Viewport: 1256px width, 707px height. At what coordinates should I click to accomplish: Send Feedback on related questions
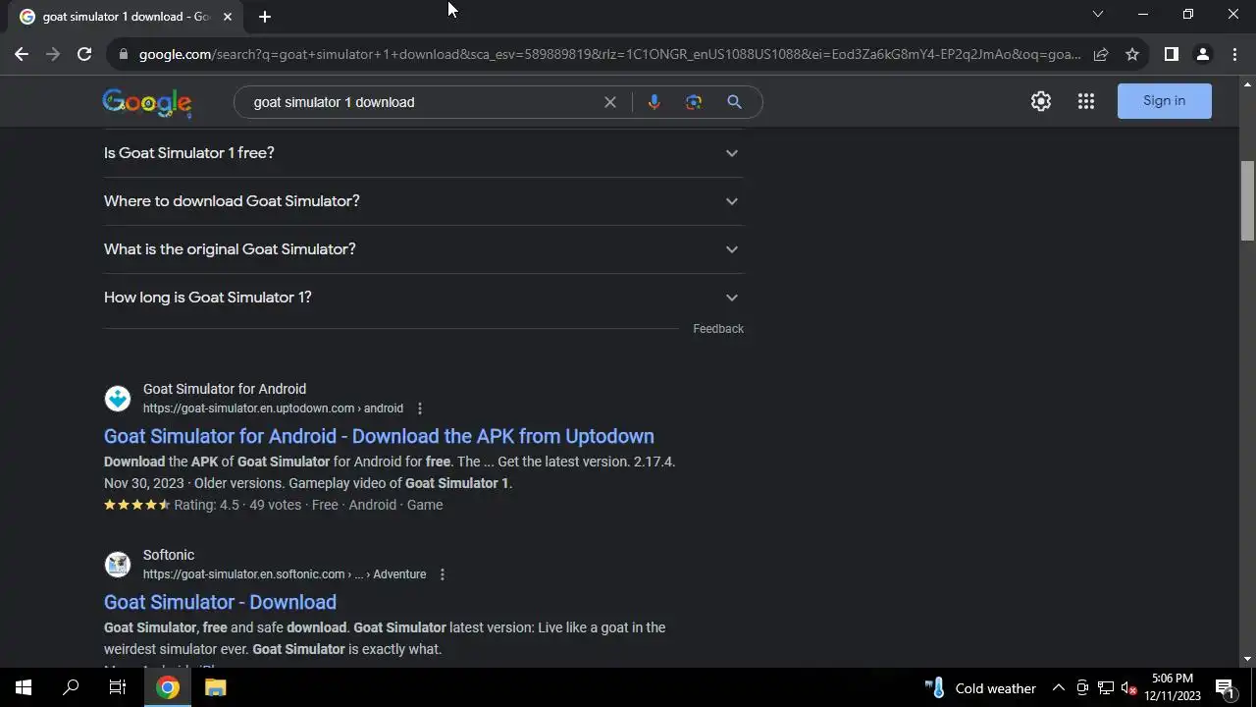(x=718, y=329)
